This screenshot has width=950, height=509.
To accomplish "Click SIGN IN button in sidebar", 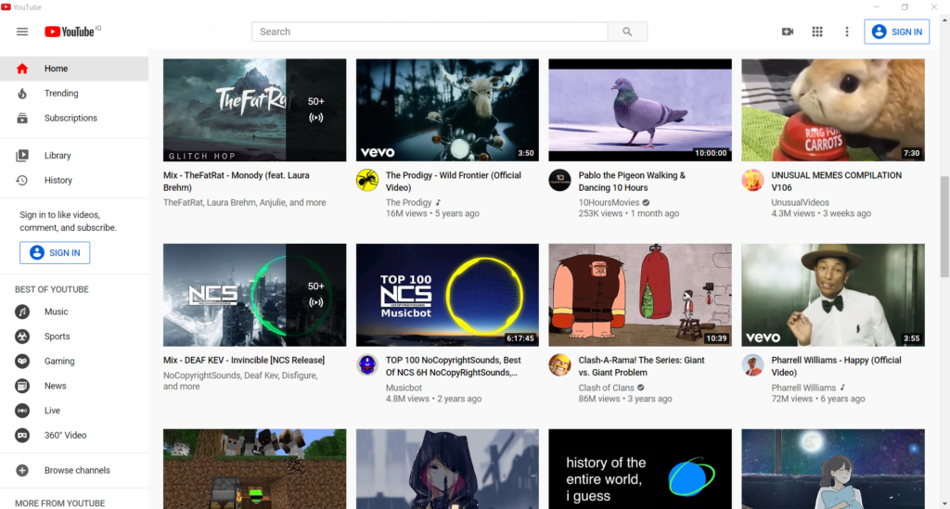I will pyautogui.click(x=55, y=252).
